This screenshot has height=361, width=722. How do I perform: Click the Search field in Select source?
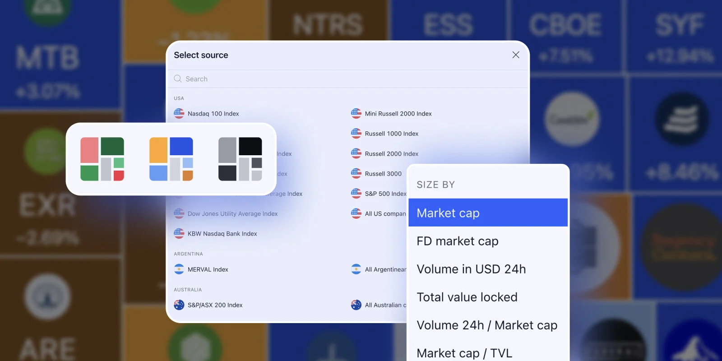click(347, 79)
